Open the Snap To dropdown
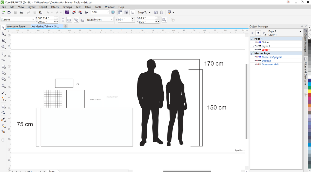311x172 pixels. pyautogui.click(x=144, y=12)
